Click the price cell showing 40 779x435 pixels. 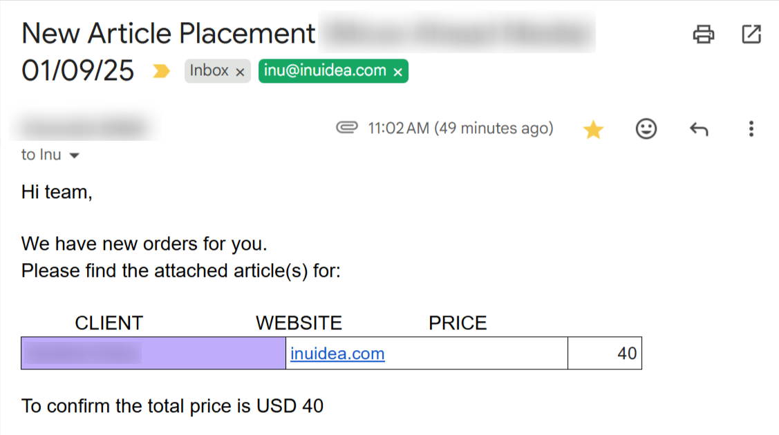tap(605, 354)
